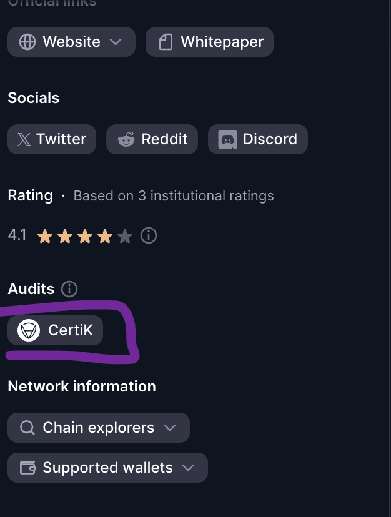391x517 pixels.
Task: Click the globe icon on Website button
Action: point(27,42)
